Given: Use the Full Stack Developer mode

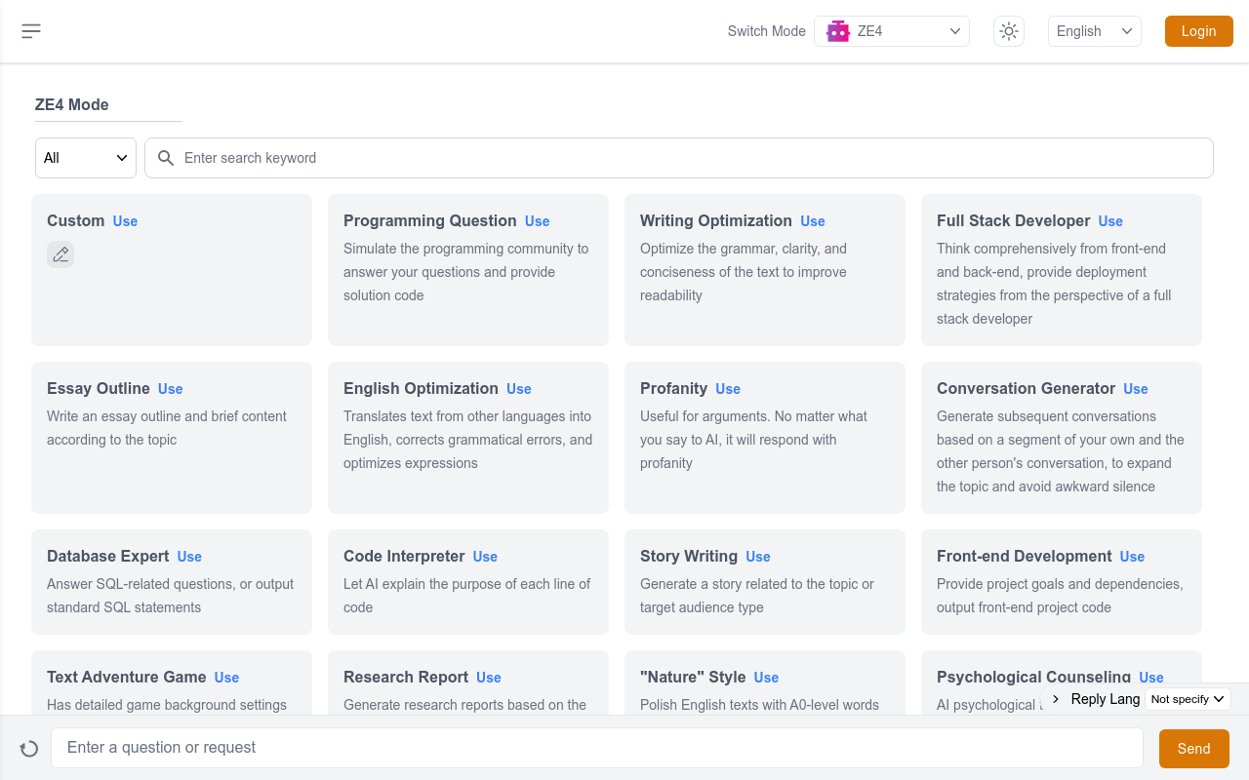Looking at the screenshot, I should tap(1110, 221).
